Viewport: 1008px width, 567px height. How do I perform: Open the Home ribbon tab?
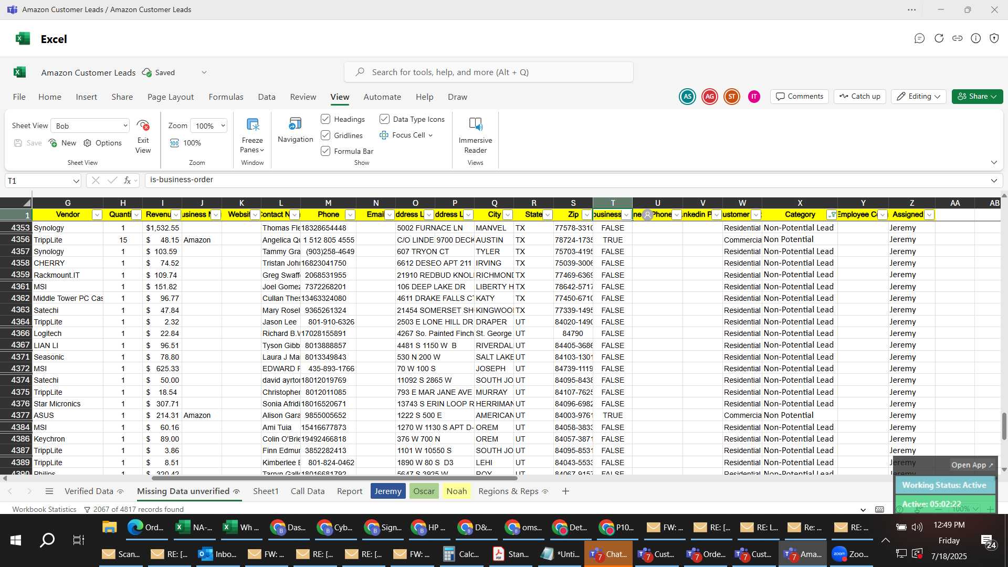[x=50, y=97]
